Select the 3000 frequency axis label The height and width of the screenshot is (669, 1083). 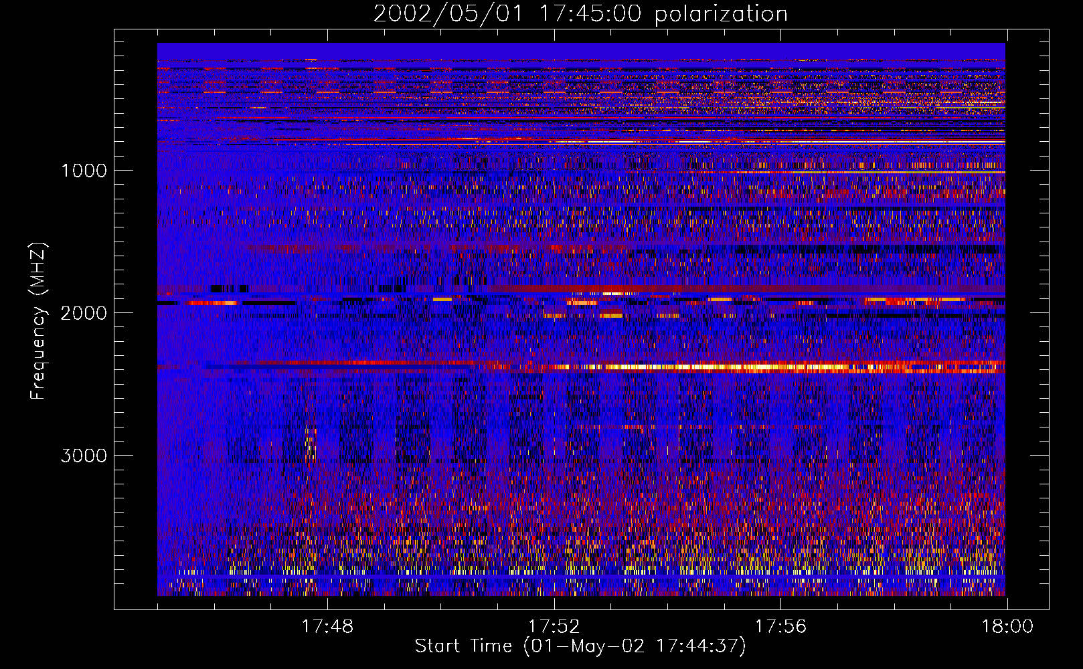tap(84, 456)
